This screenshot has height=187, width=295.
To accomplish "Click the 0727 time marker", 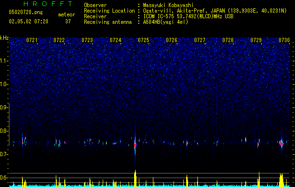I will click(x=200, y=40).
